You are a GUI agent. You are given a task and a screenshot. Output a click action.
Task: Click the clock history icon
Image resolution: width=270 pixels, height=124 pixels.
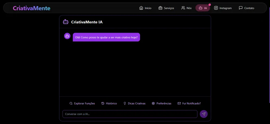click(x=103, y=103)
